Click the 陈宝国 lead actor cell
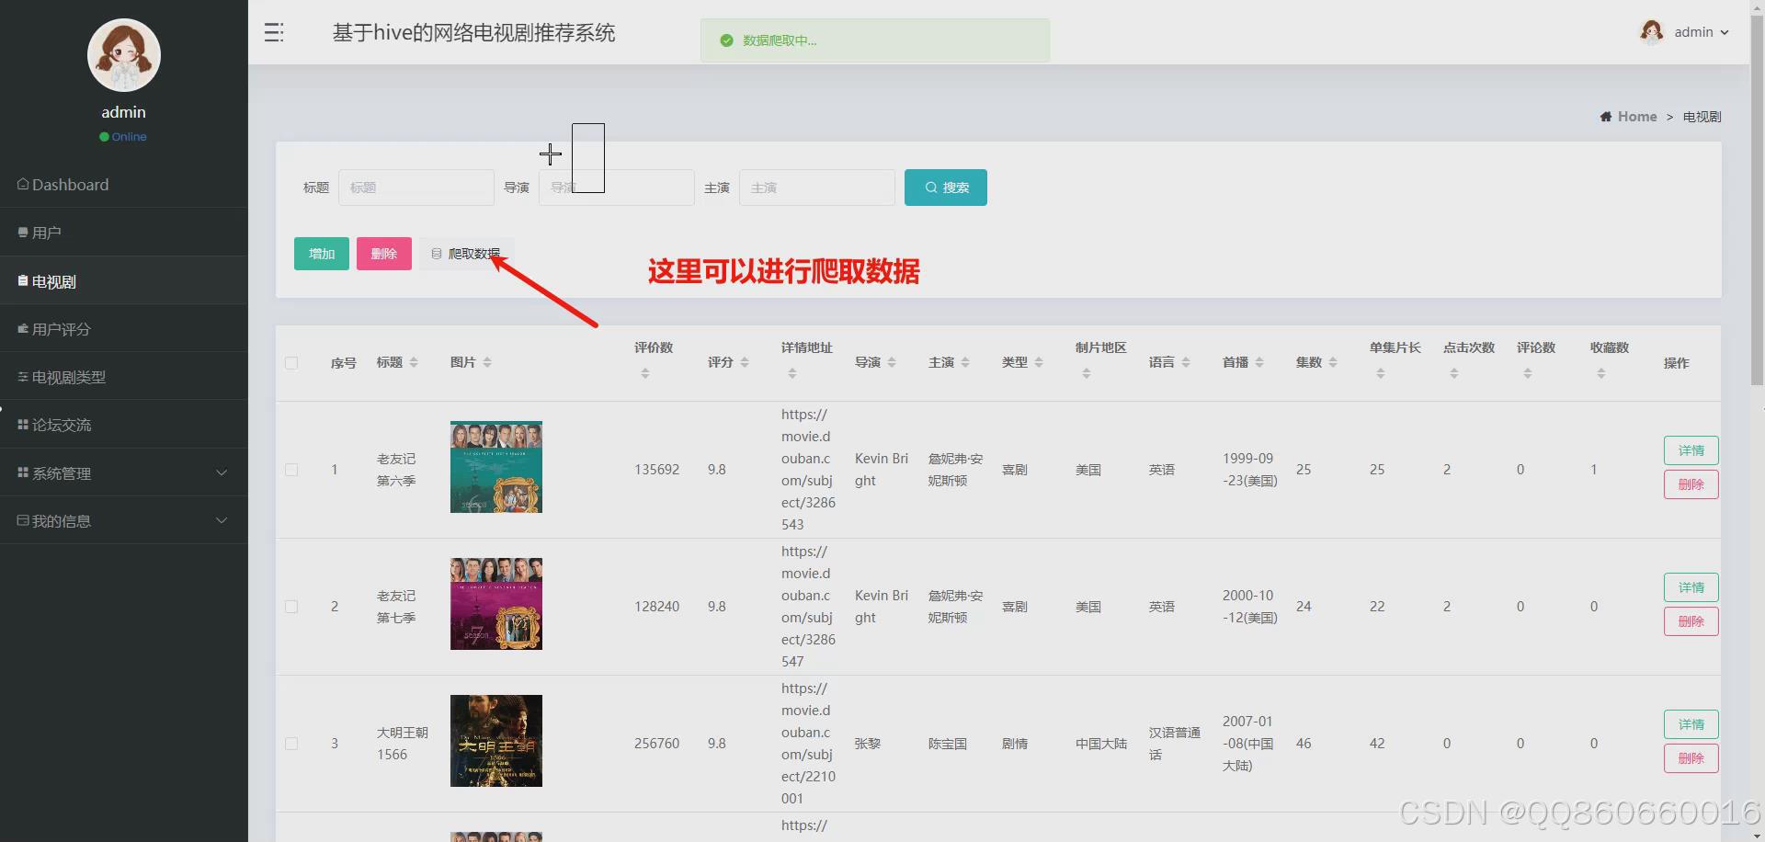 coord(948,744)
